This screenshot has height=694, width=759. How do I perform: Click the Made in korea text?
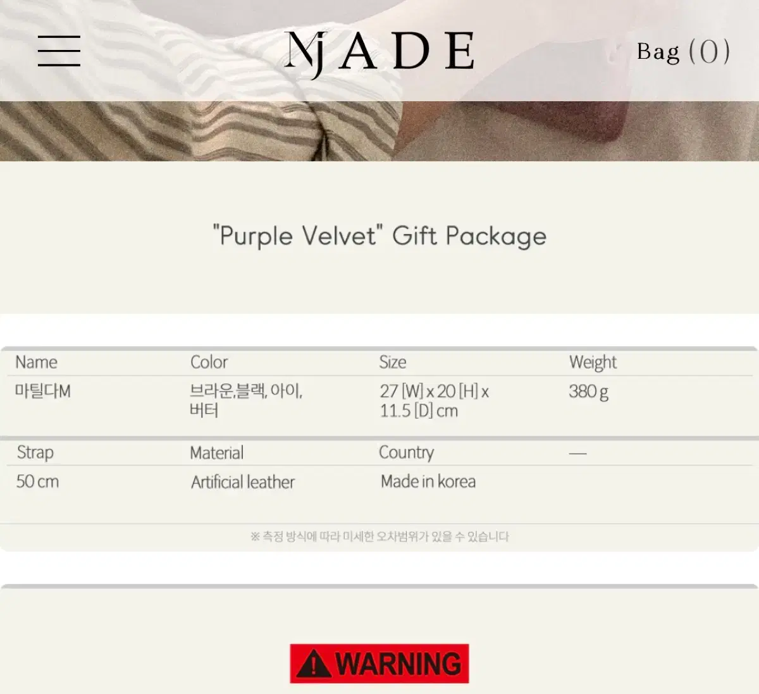click(428, 481)
